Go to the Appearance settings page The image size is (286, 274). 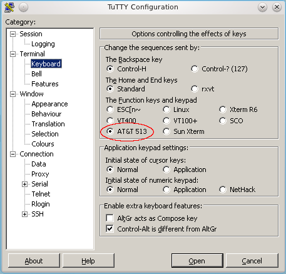(49, 104)
